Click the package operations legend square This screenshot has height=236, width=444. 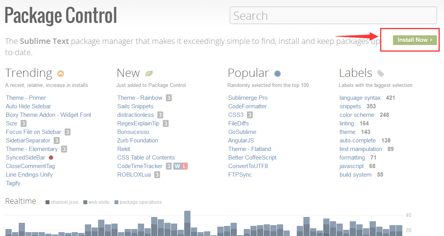tap(116, 202)
